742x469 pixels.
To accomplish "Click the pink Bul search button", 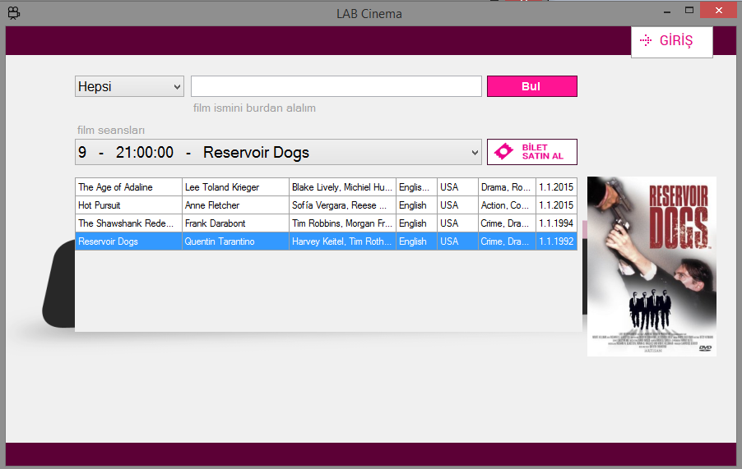I will coord(532,86).
